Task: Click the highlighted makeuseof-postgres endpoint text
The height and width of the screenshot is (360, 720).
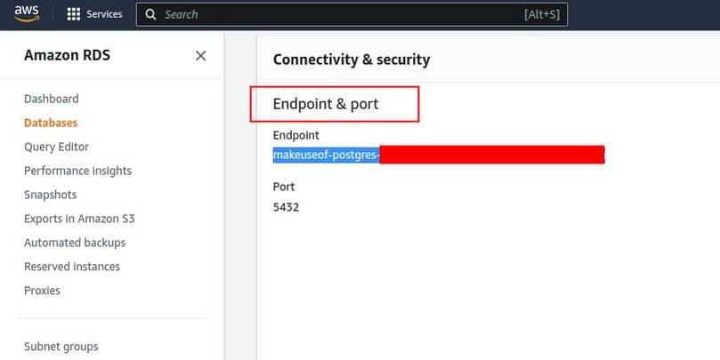Action: click(x=326, y=156)
